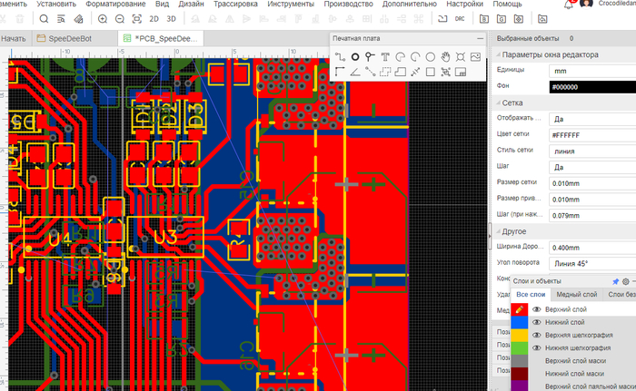
Task: Select the Image insert tool
Action: coord(475,57)
